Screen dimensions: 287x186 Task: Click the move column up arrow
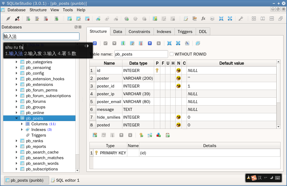point(150,43)
